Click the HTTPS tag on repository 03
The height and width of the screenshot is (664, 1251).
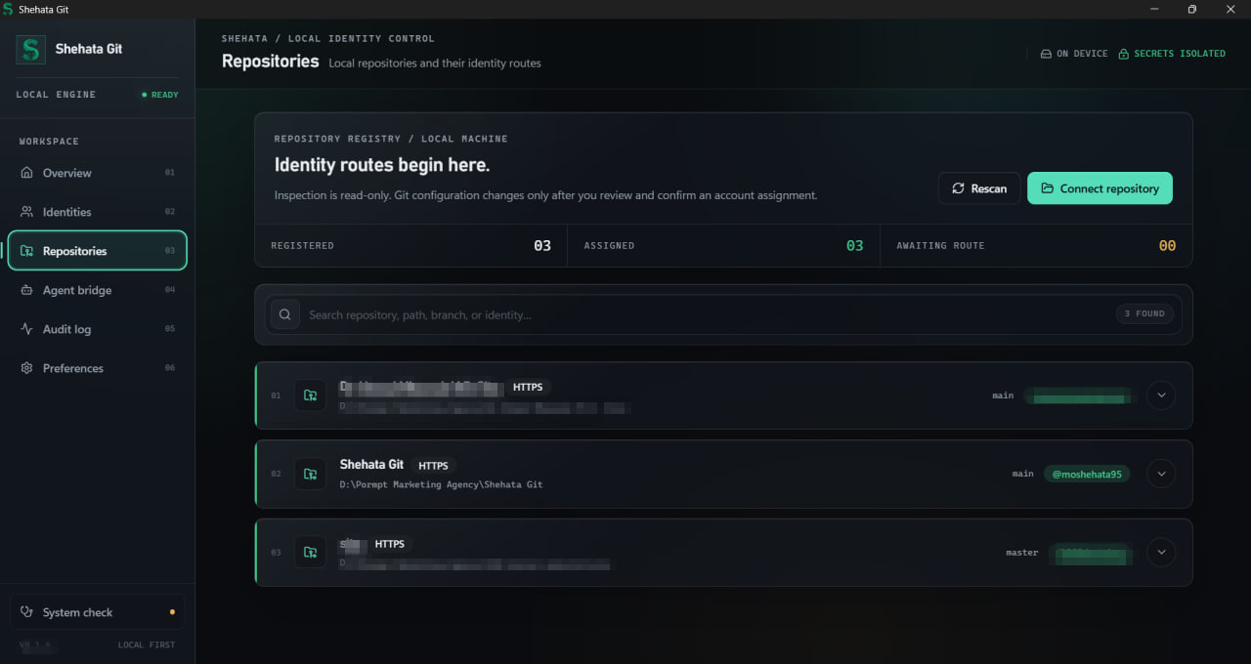point(390,544)
